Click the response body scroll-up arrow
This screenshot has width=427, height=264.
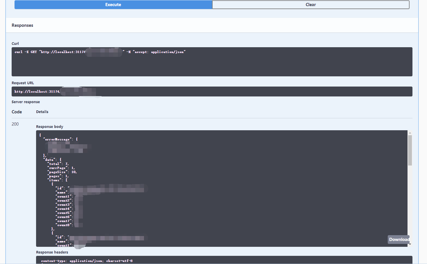(x=410, y=133)
